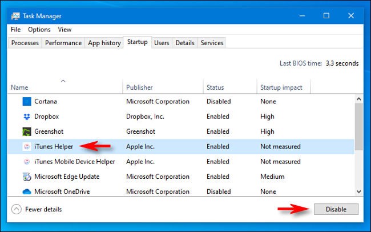Select iTunes Mobile Device Helper entry name

[75, 162]
